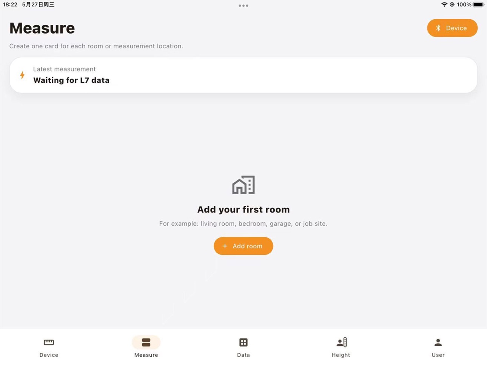Click the Add room button
The width and height of the screenshot is (487, 365).
coord(243,246)
